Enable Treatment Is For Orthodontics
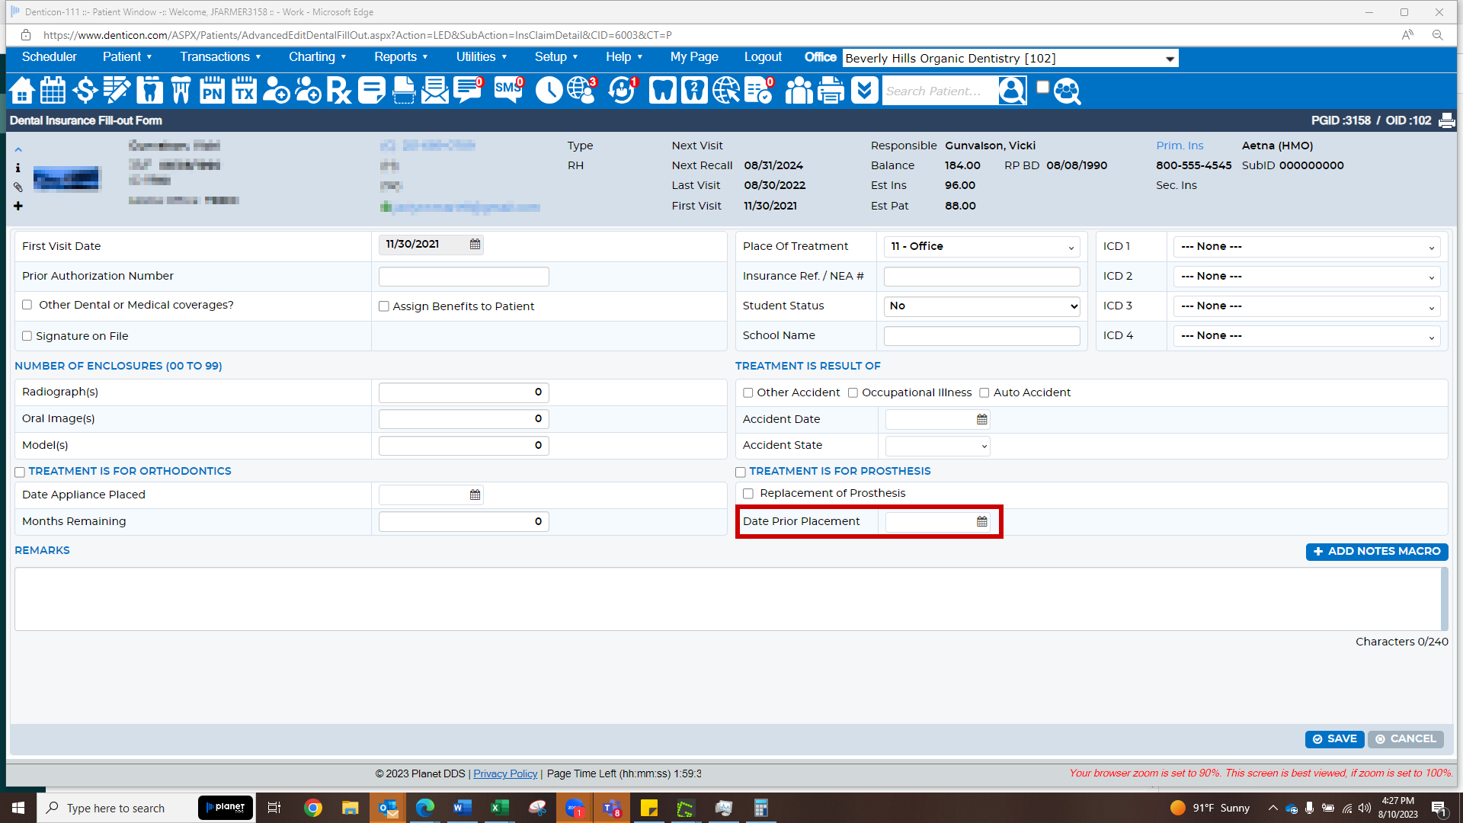The width and height of the screenshot is (1463, 823). (x=20, y=472)
